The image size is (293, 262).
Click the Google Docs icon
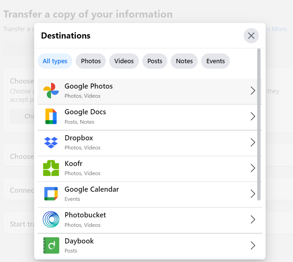point(51,116)
